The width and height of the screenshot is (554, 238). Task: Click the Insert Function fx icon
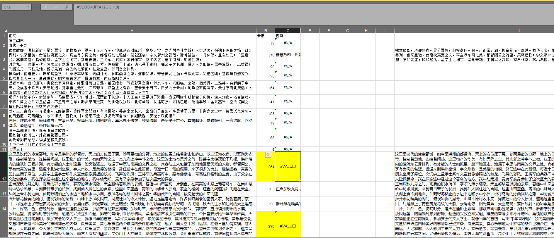pyautogui.click(x=67, y=7)
